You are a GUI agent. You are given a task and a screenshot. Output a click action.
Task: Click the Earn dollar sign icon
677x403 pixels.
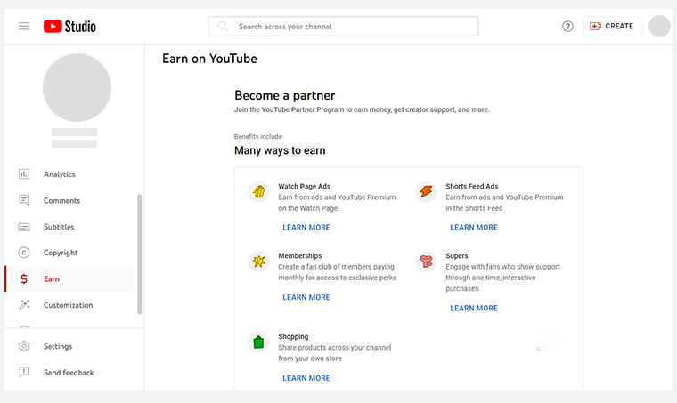[24, 278]
